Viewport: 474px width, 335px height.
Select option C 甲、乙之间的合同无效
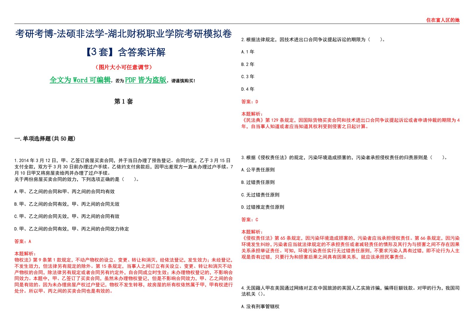point(67,216)
